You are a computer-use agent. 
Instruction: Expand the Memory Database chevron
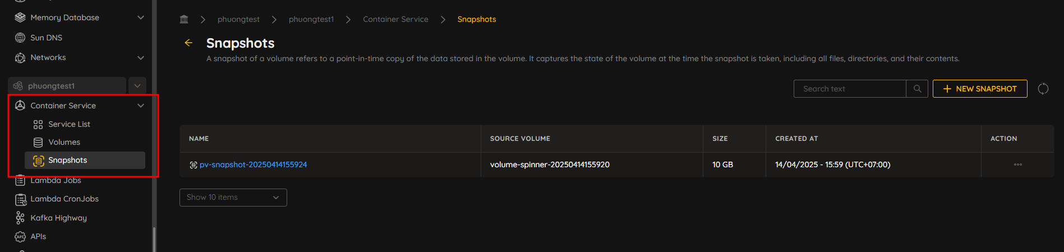pos(141,17)
